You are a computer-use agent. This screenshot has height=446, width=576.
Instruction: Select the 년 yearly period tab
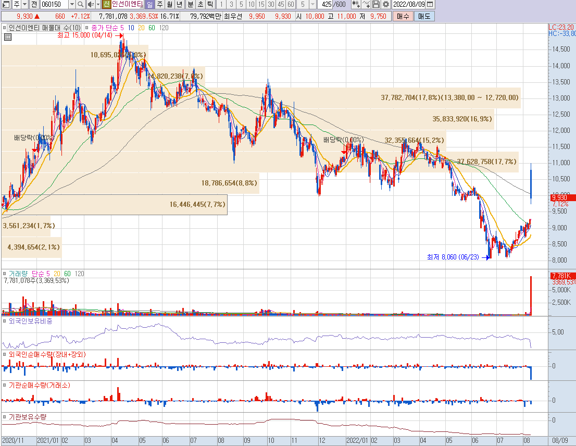coord(179,4)
